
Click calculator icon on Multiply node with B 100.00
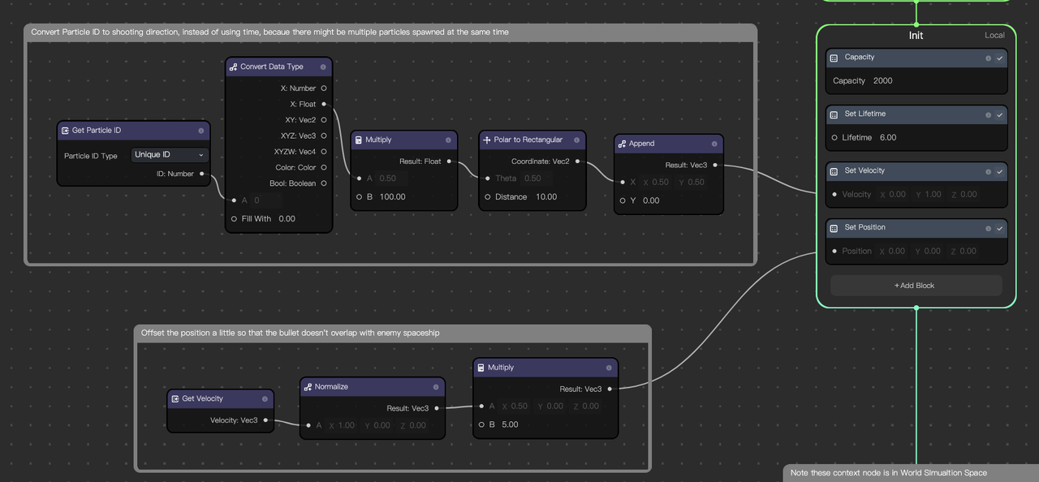coord(359,140)
